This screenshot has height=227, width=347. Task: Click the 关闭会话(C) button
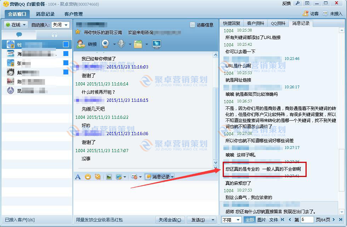170,220
